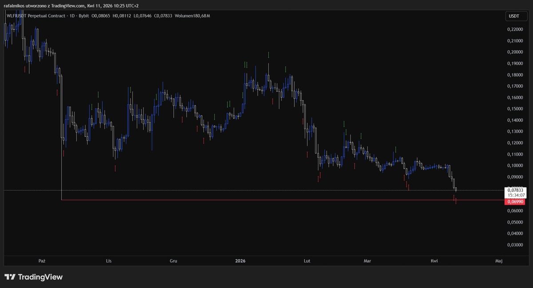Click the 0,06000 price axis label
The width and height of the screenshot is (533, 288).
(x=515, y=211)
